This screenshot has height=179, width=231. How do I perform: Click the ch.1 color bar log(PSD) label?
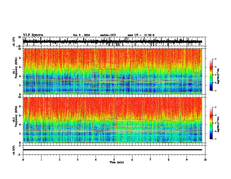(x=218, y=76)
